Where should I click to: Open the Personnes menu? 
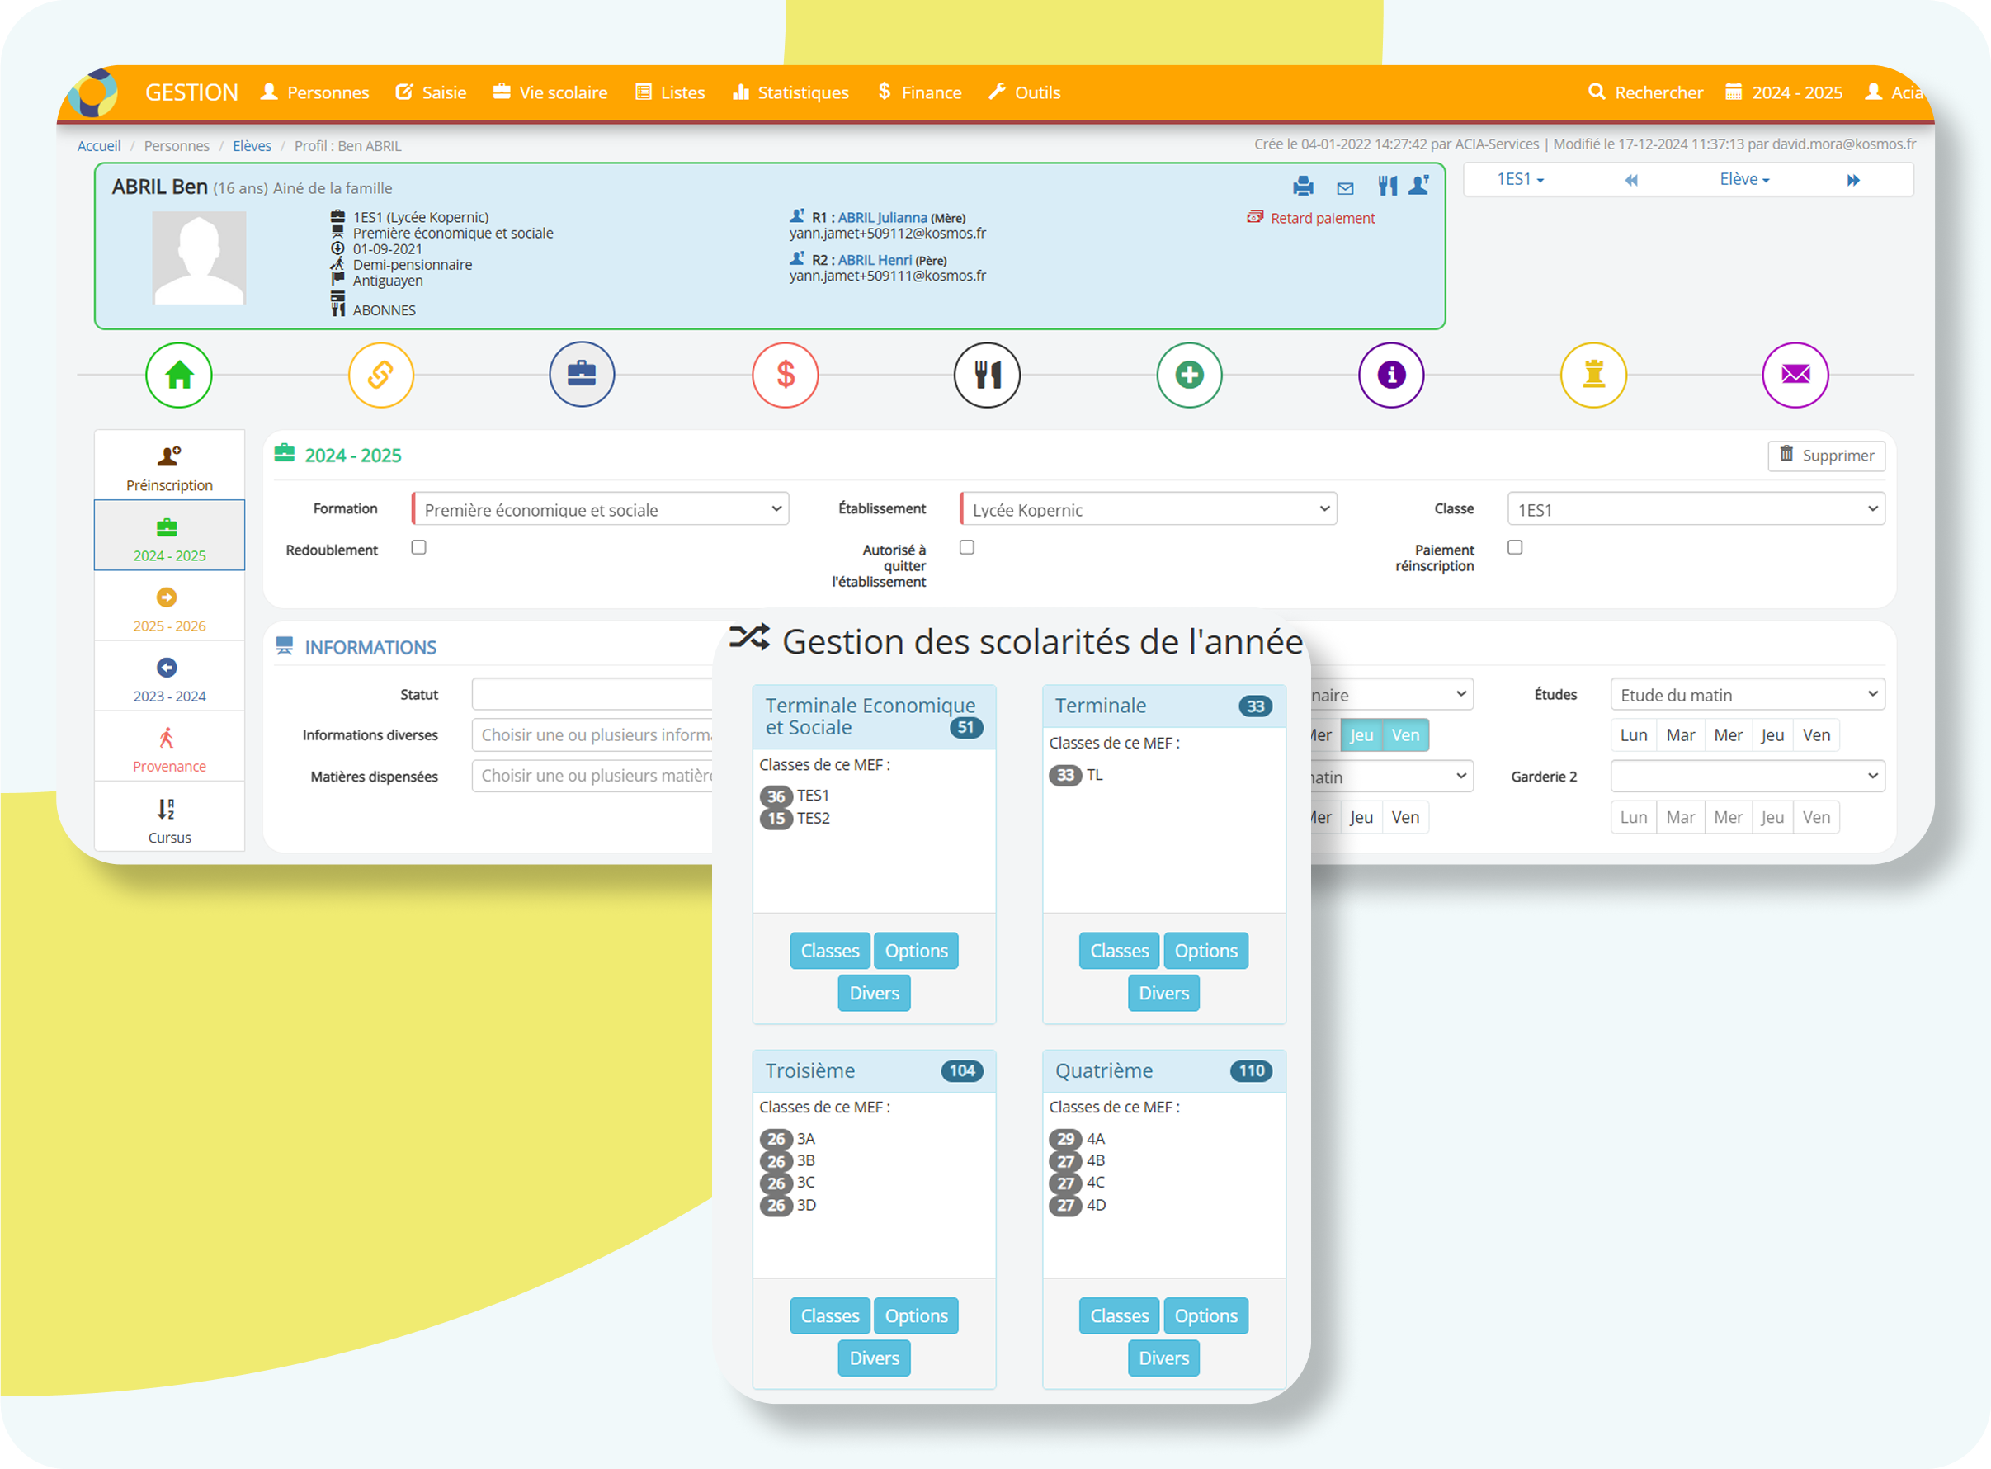tap(314, 92)
